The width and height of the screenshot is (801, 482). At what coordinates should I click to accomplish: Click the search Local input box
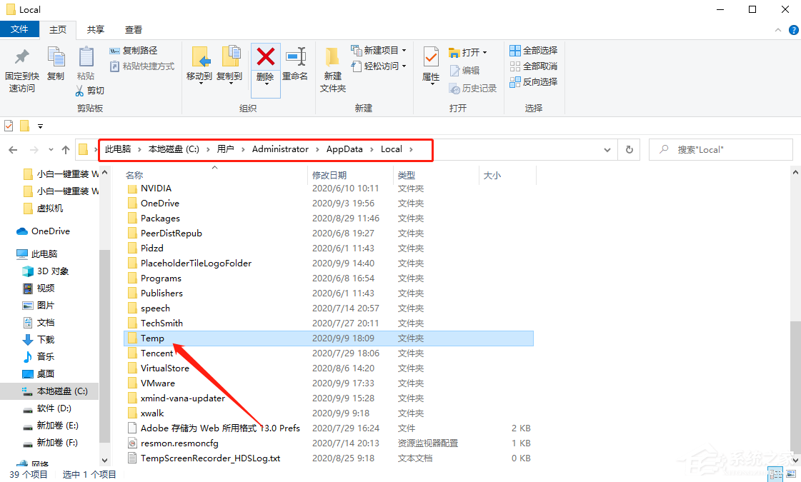(720, 149)
